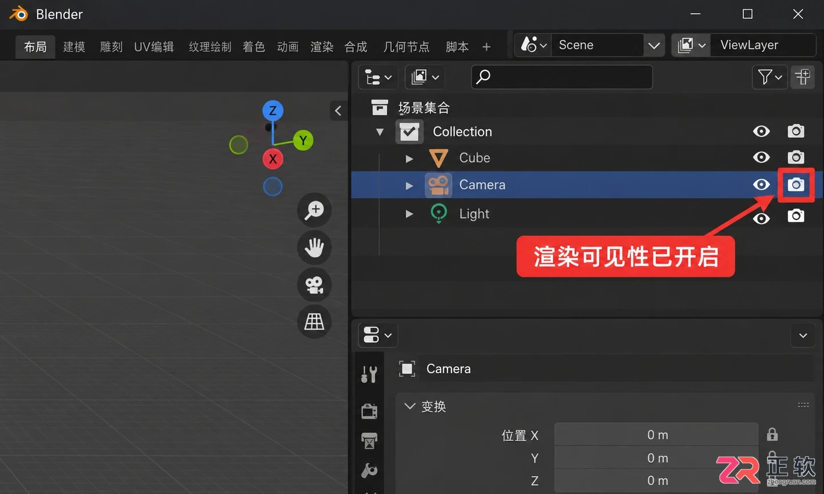This screenshot has height=494, width=824.
Task: Hide the Light in the viewport
Action: coord(761,218)
